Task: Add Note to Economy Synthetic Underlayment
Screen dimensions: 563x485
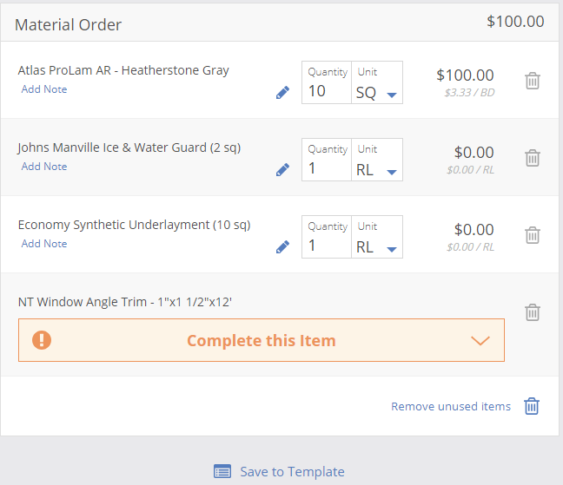Action: (44, 244)
